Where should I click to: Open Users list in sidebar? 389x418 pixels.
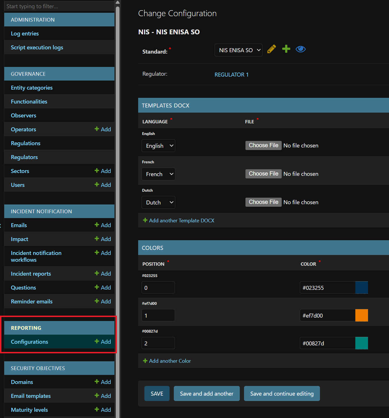[x=18, y=185]
